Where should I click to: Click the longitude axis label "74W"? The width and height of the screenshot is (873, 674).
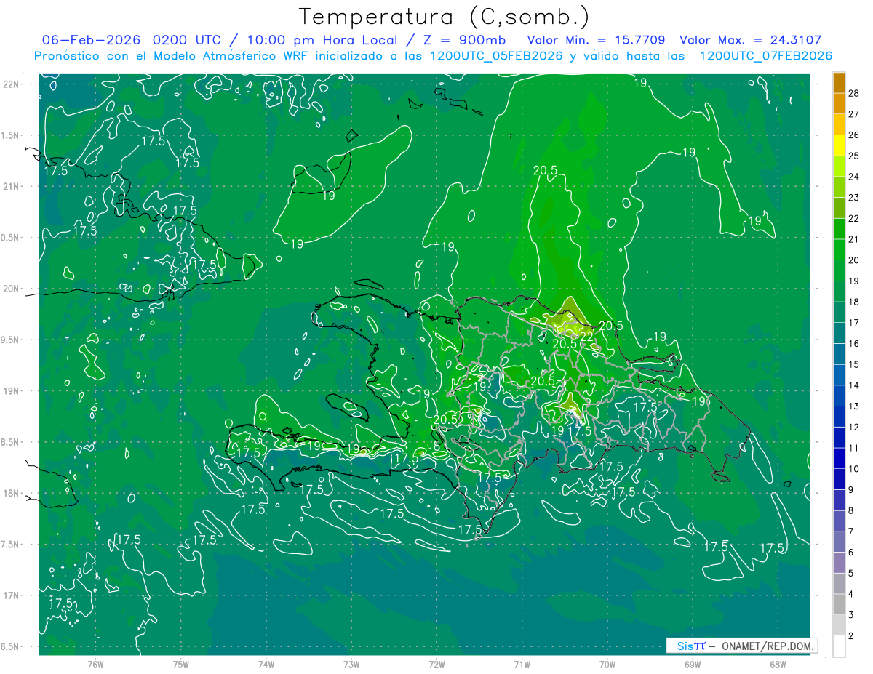[x=266, y=665]
